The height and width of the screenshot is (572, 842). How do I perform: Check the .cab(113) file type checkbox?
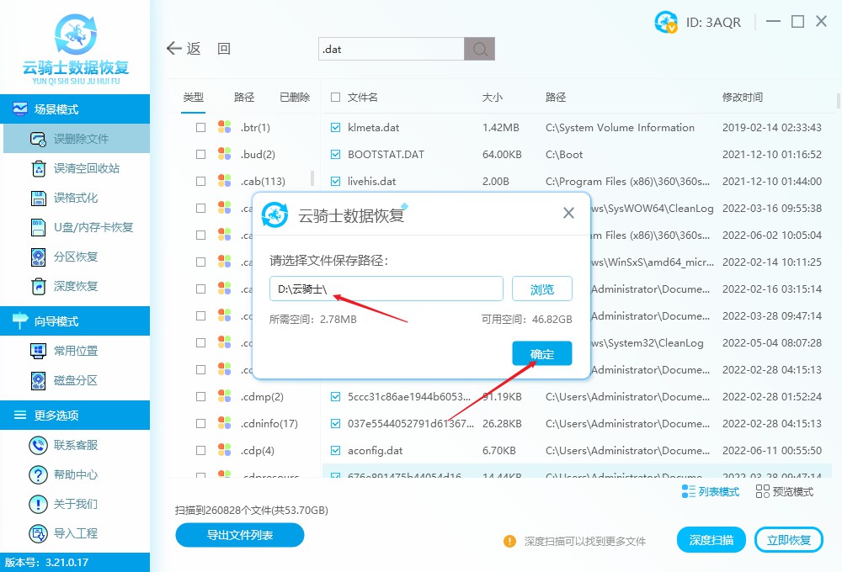[200, 181]
